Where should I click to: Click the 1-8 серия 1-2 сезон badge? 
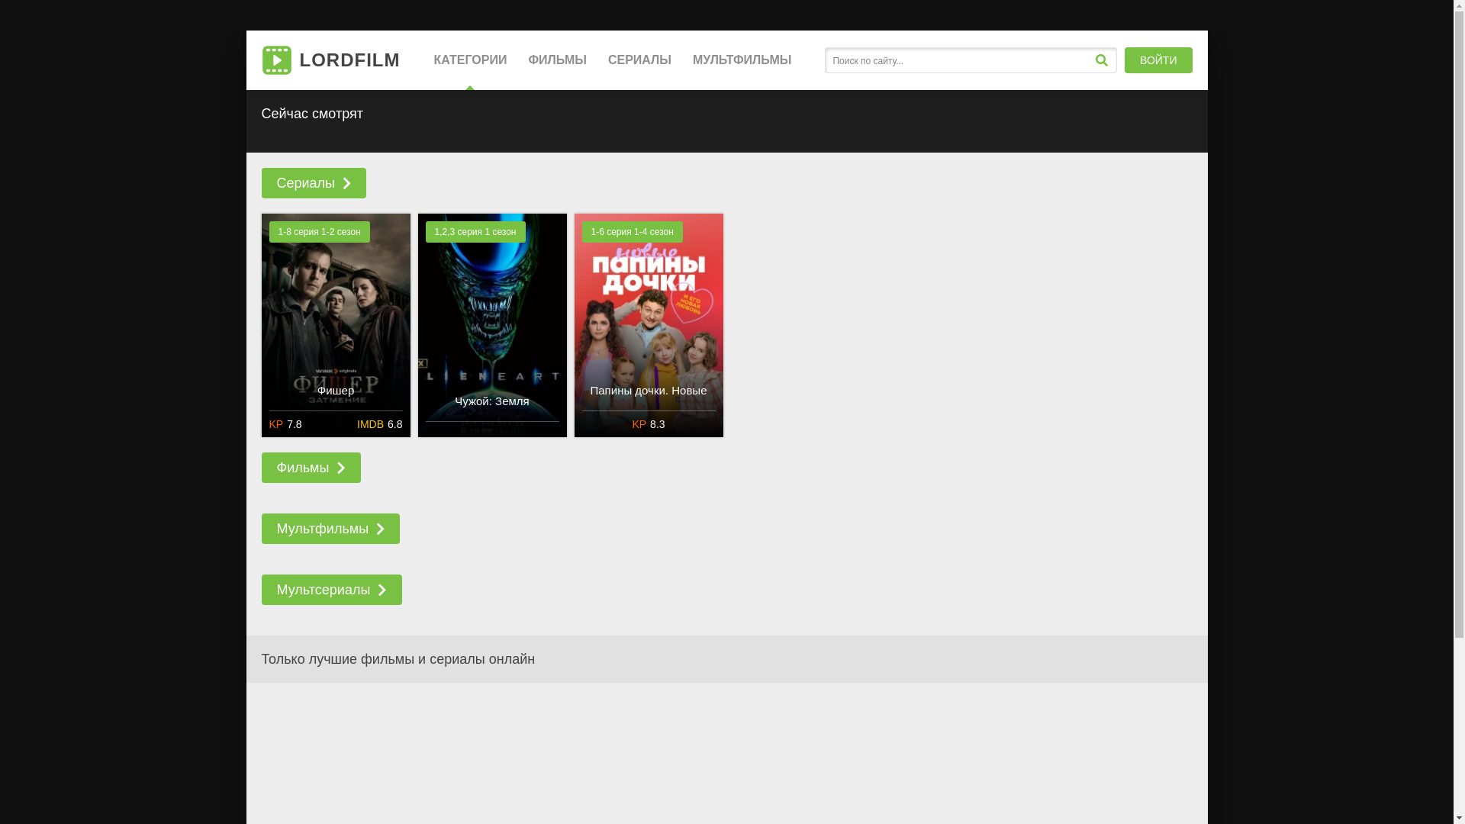[319, 232]
